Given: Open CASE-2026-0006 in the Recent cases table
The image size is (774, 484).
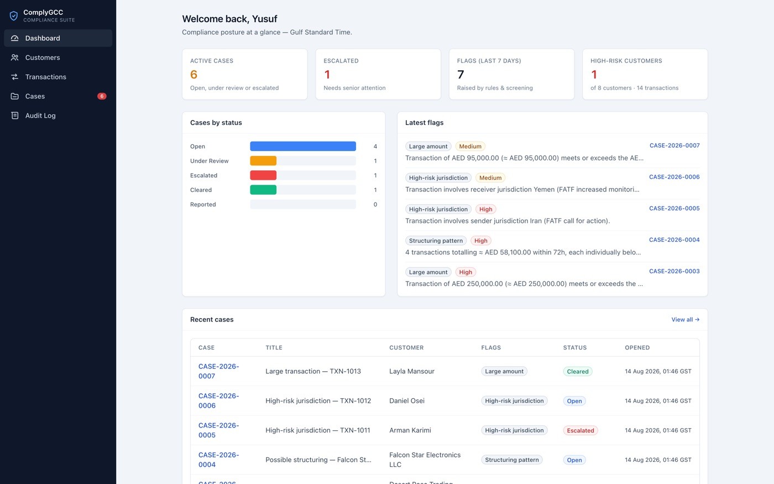Looking at the screenshot, I should (219, 400).
